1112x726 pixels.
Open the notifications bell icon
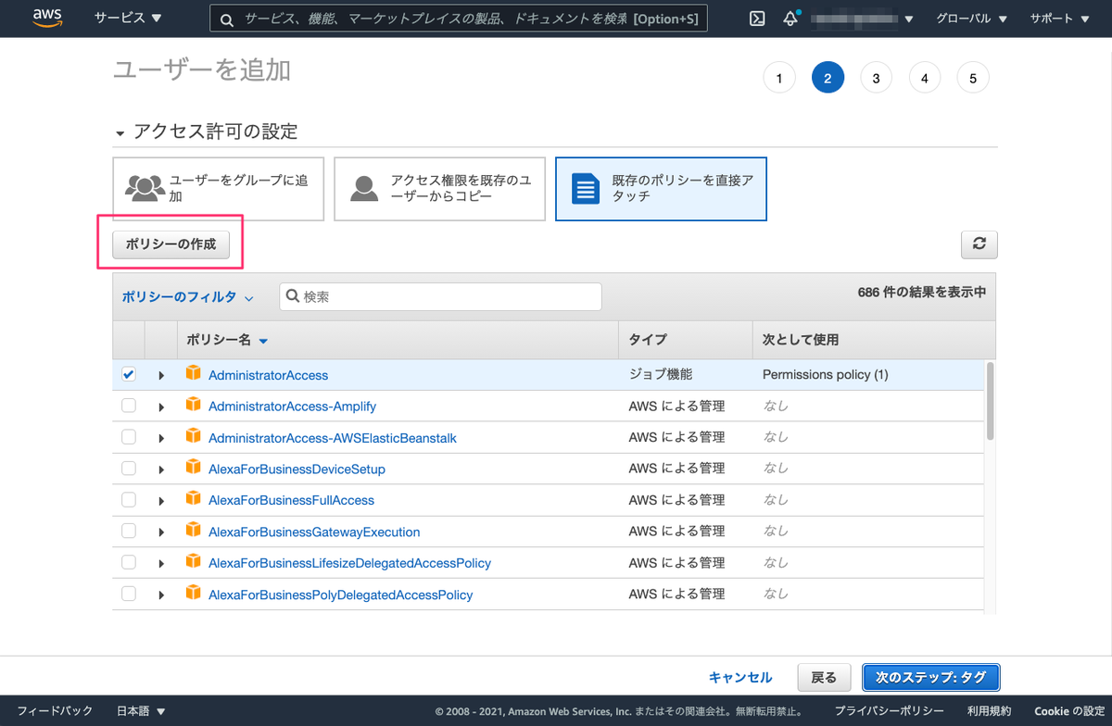(x=790, y=19)
